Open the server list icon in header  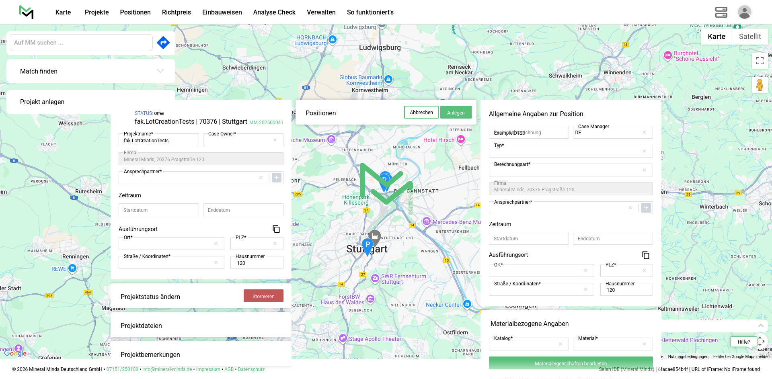pos(721,12)
